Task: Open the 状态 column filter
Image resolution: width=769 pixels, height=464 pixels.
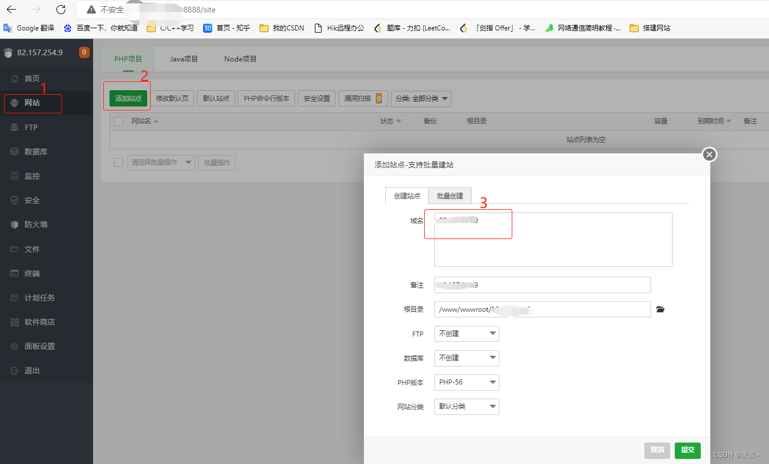Action: coord(390,121)
